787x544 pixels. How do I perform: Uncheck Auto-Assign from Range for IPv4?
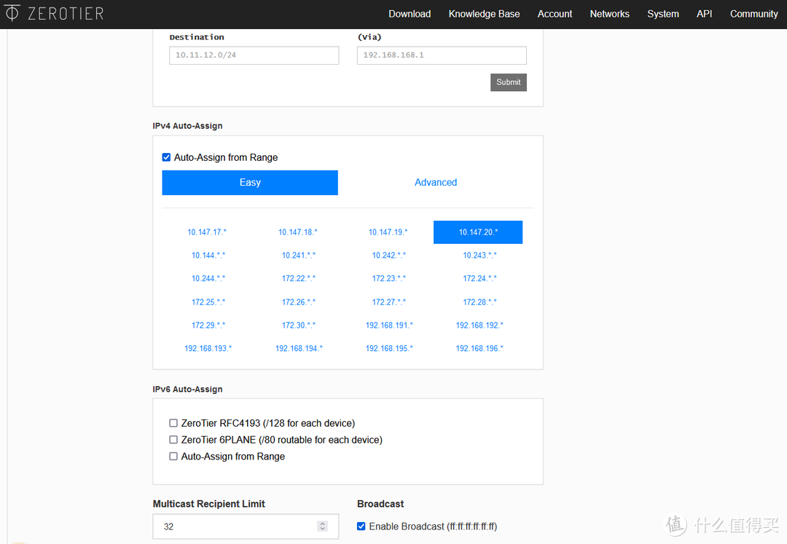coord(166,157)
